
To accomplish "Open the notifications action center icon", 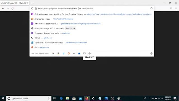I will (x=175, y=98).
